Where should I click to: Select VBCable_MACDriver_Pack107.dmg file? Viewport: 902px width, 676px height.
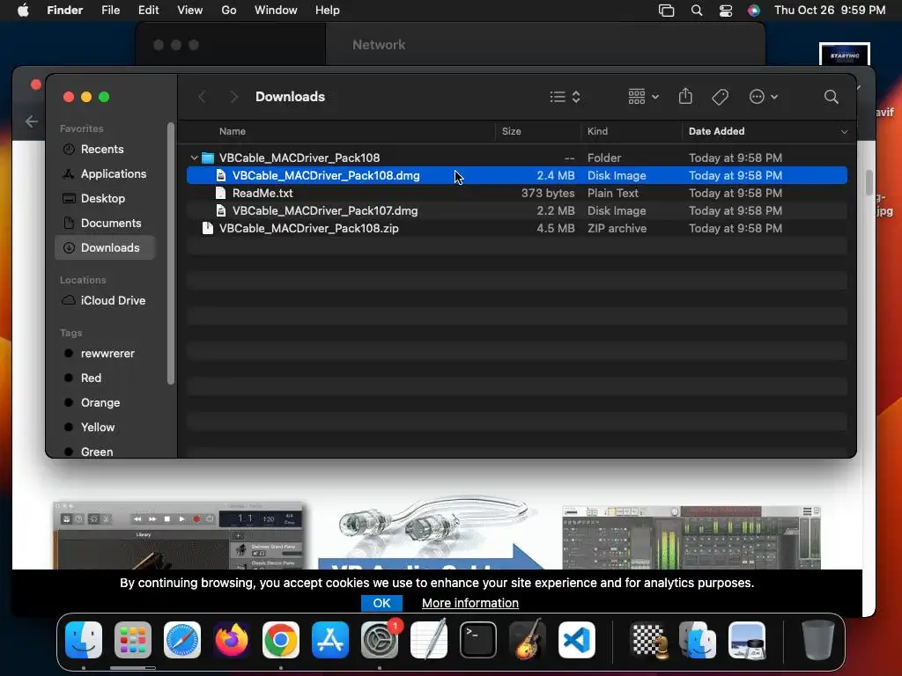[516, 210]
